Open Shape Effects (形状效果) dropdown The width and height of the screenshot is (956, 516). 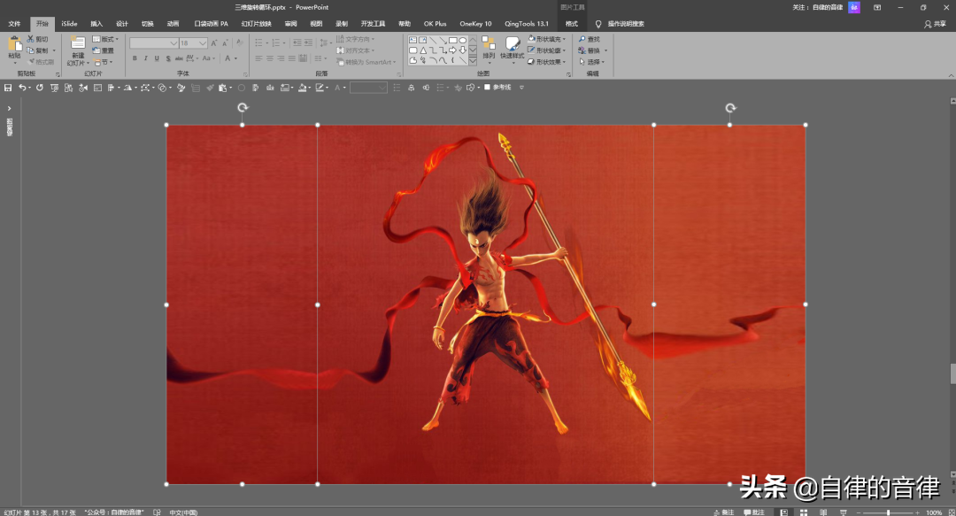click(547, 62)
